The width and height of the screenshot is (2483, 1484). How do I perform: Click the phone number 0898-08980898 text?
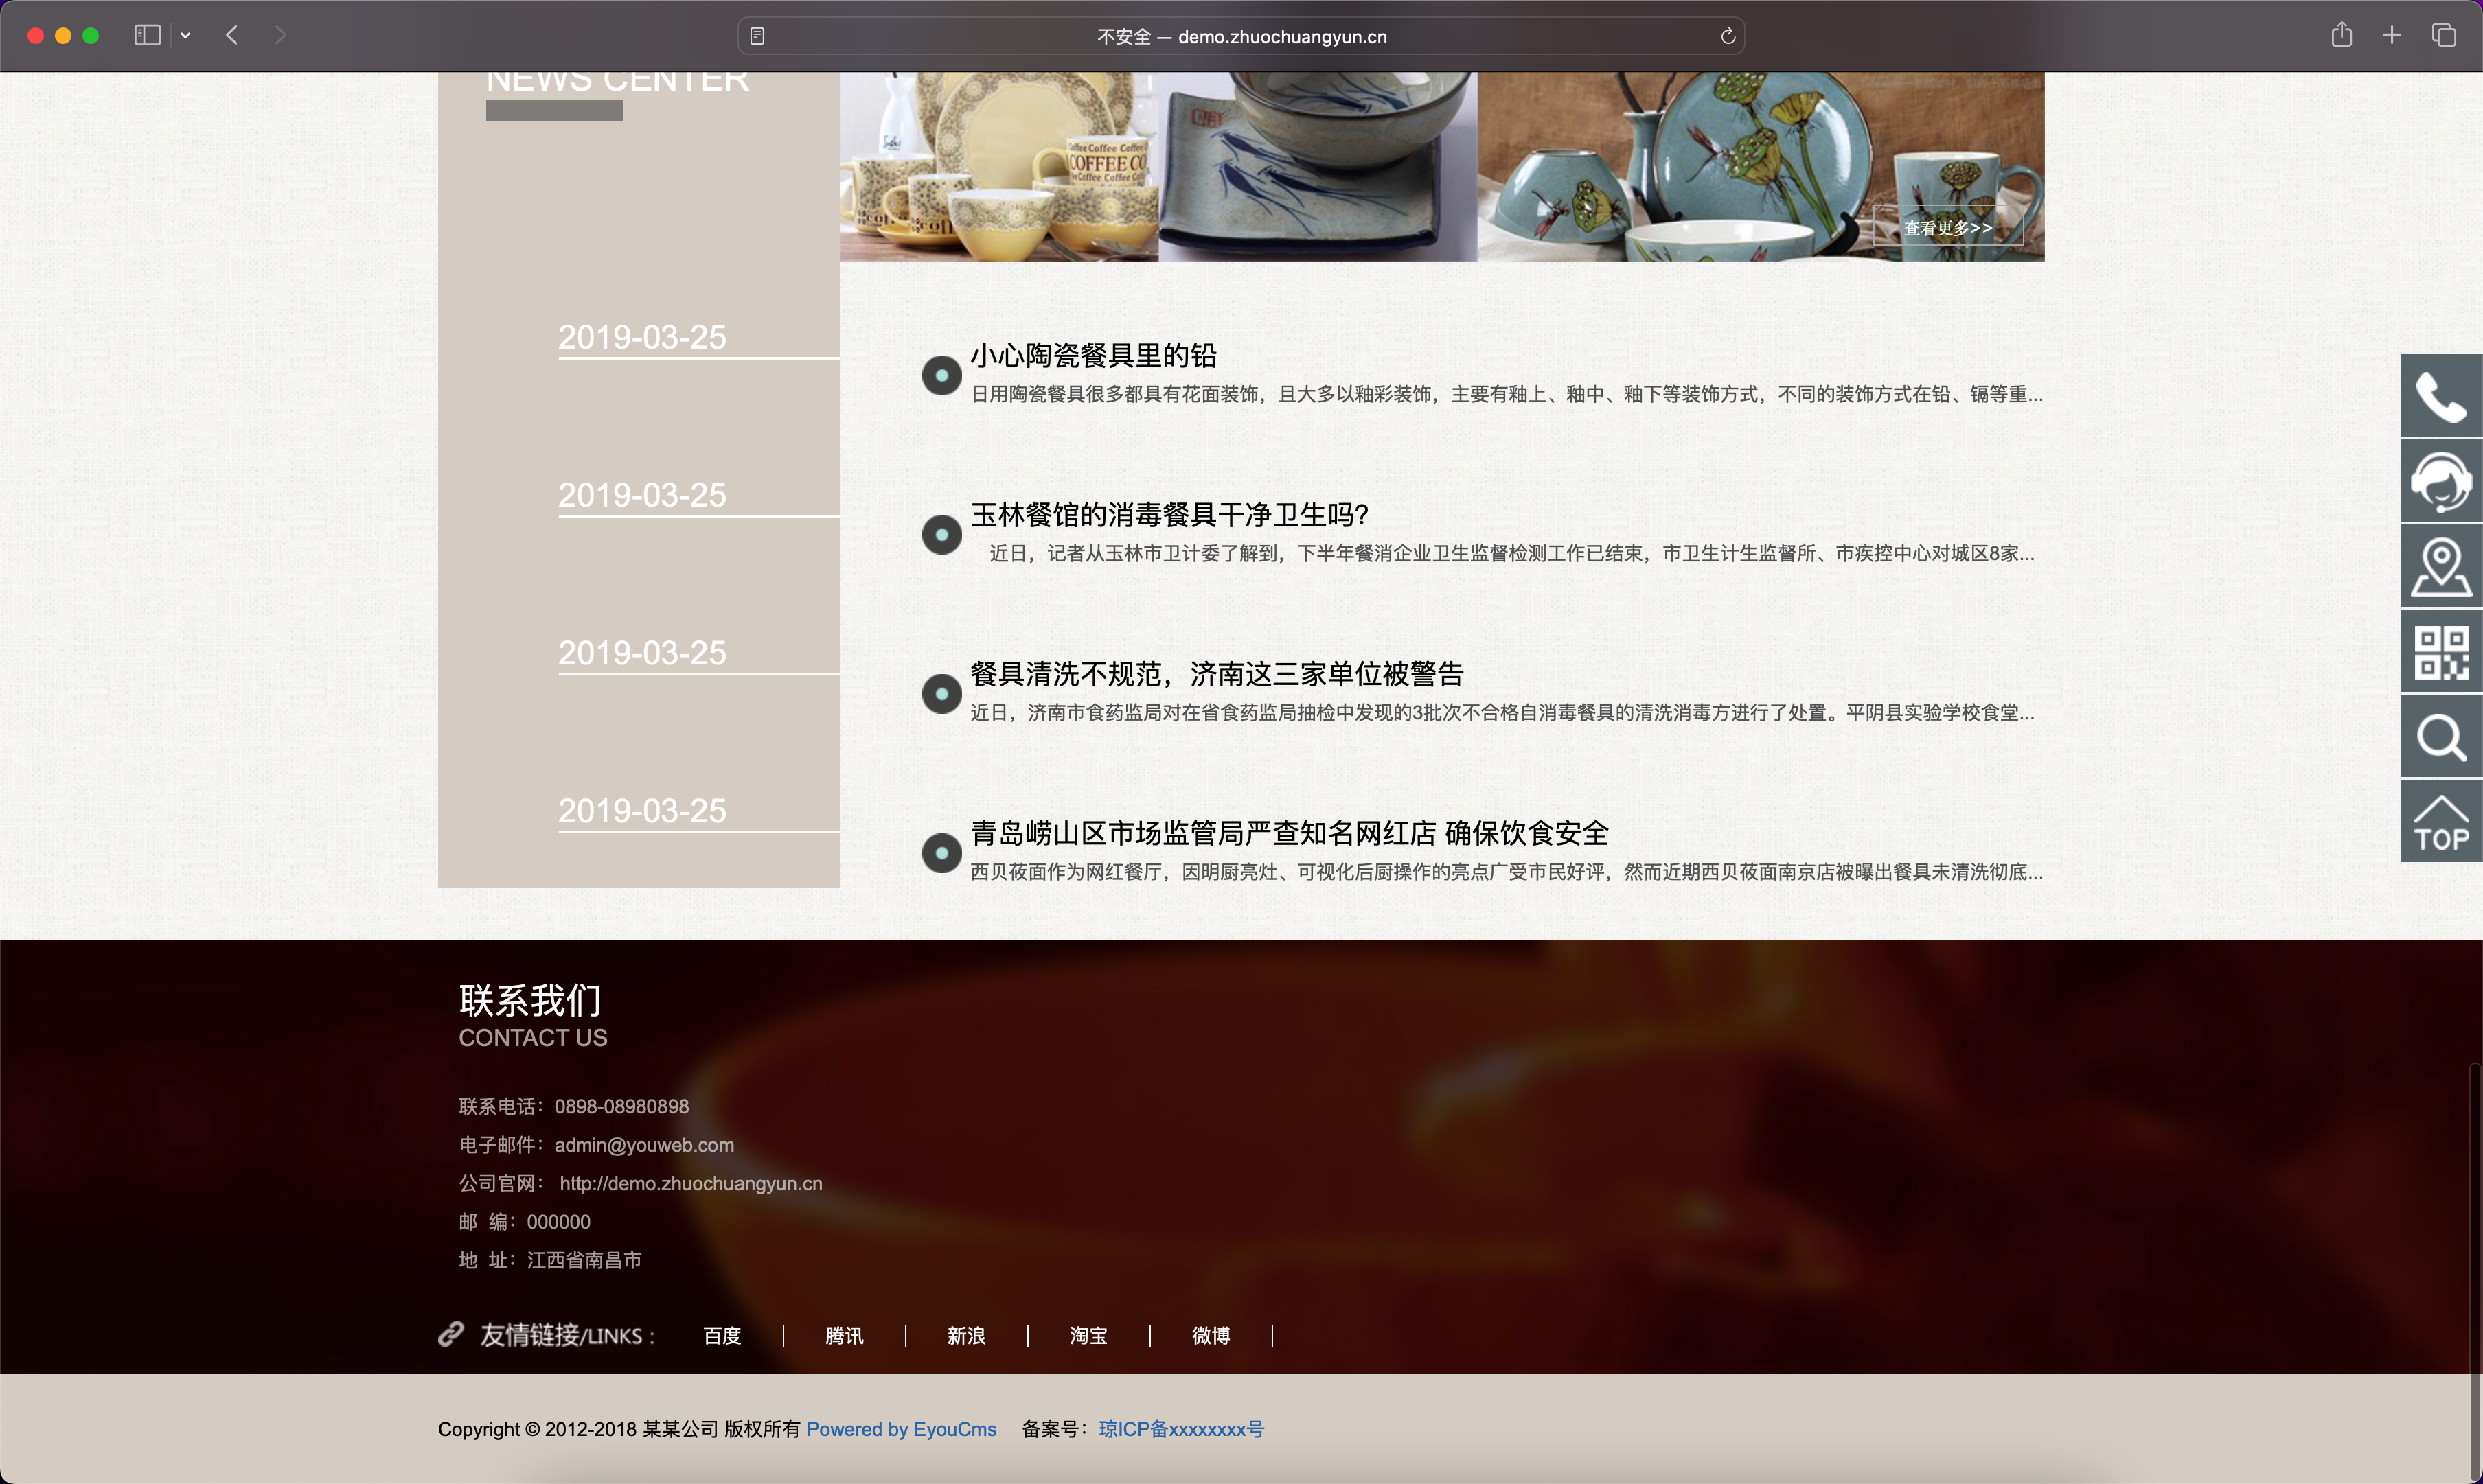point(621,1106)
